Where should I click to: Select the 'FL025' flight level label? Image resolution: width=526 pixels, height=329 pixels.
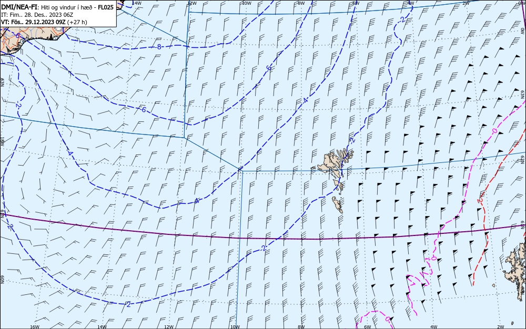(x=106, y=7)
